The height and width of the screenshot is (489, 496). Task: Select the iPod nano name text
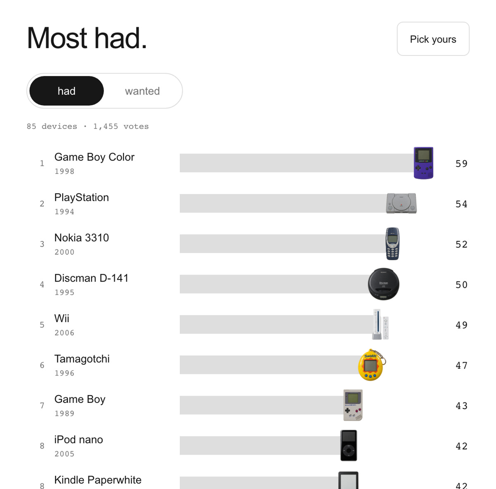[x=79, y=440]
